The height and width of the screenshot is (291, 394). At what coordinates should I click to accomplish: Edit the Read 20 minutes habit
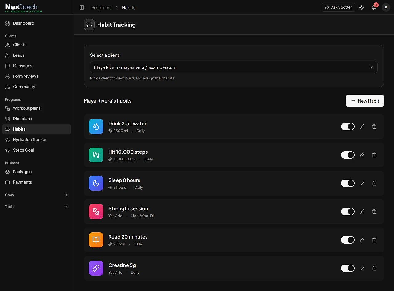coord(362,240)
